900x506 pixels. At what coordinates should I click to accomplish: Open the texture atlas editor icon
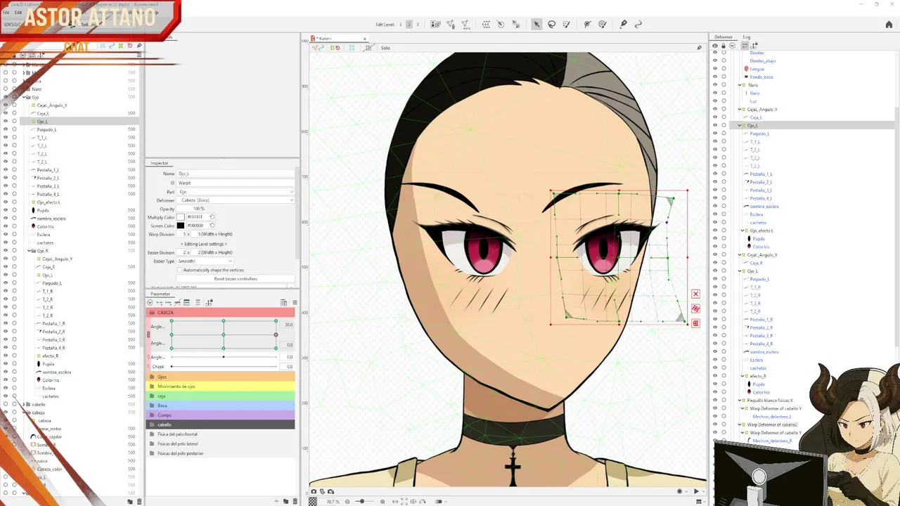click(x=435, y=25)
